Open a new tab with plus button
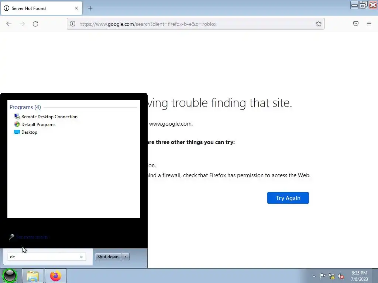Image resolution: width=378 pixels, height=283 pixels. [x=90, y=8]
